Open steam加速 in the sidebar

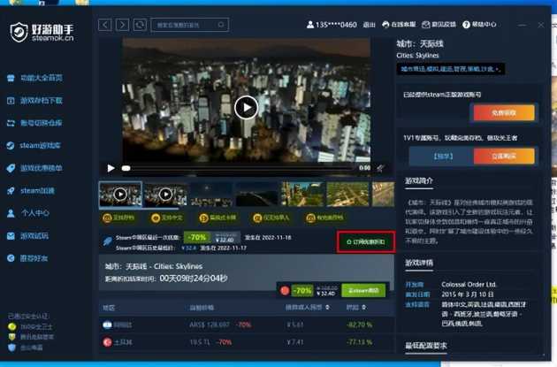[31, 191]
